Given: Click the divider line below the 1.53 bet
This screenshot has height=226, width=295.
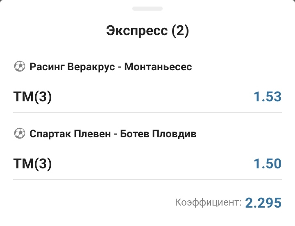Looking at the screenshot, I should [x=147, y=112].
